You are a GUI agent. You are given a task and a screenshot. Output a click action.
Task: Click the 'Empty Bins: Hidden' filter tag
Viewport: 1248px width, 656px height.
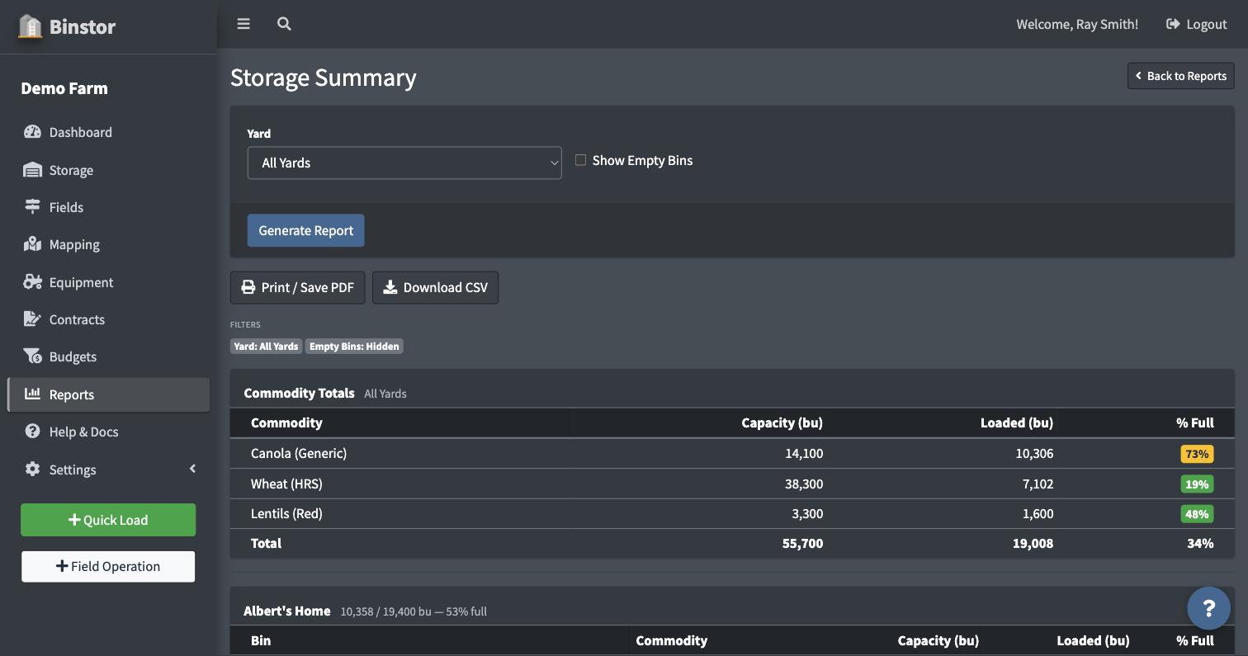[x=354, y=347]
